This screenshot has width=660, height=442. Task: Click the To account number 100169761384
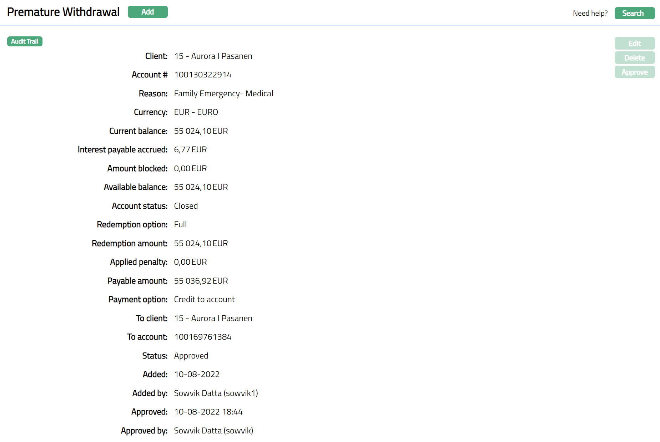click(x=203, y=337)
